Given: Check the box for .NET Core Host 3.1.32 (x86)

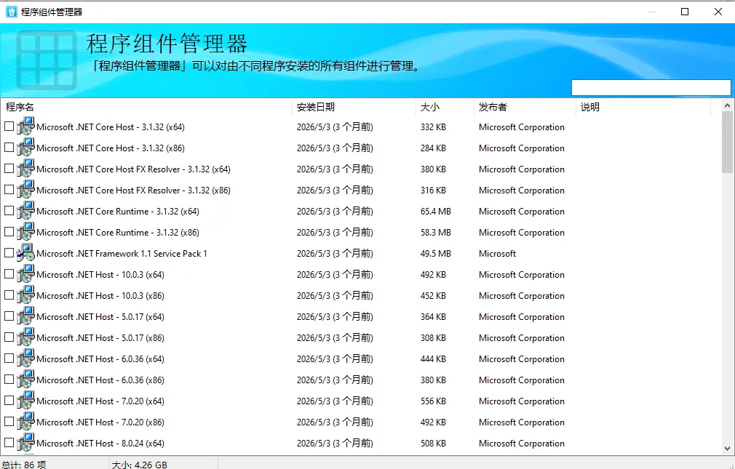Looking at the screenshot, I should click(9, 148).
